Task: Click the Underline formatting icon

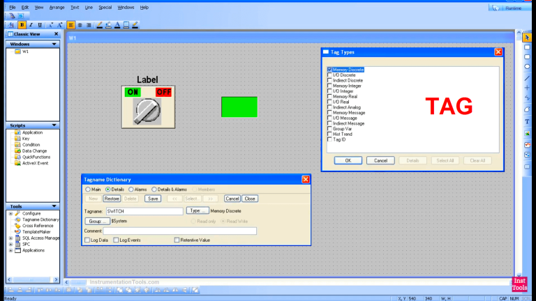Action: (40, 24)
